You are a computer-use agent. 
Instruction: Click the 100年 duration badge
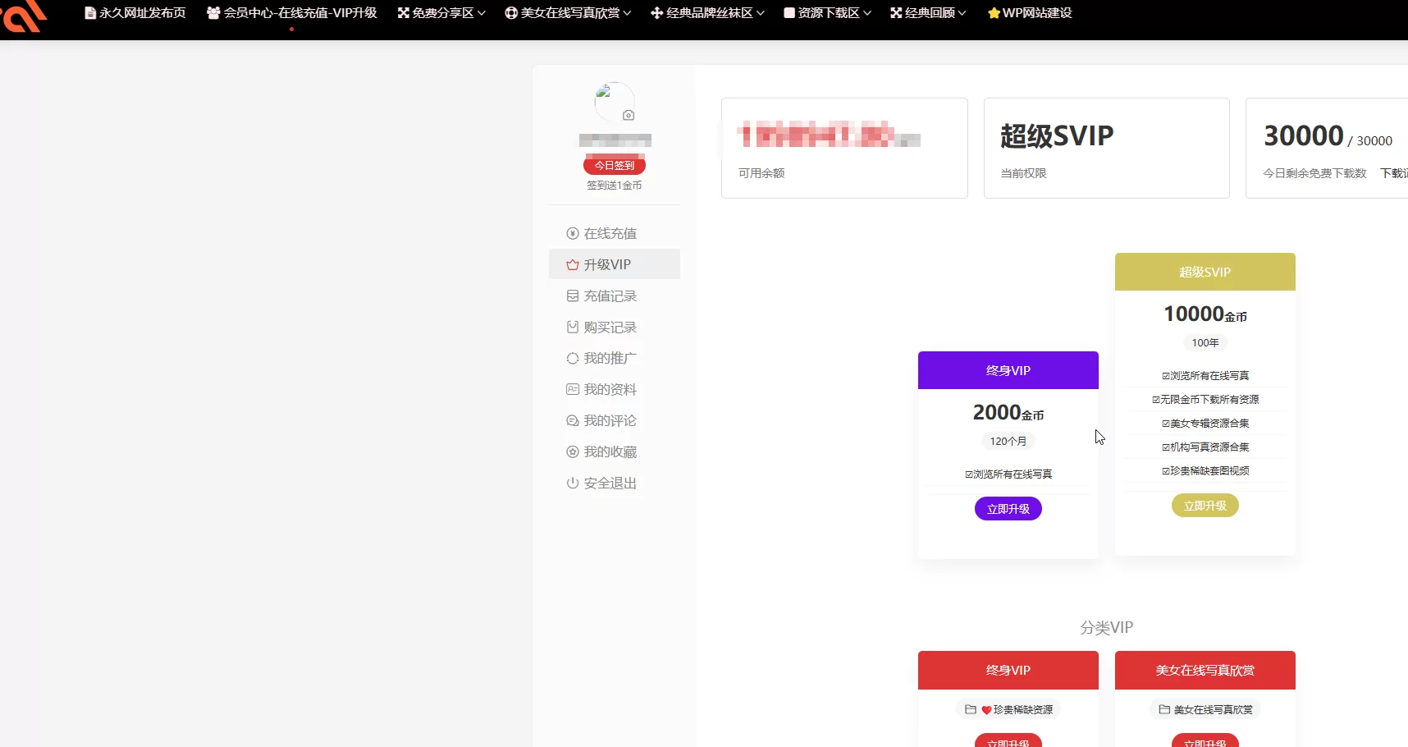click(1205, 343)
